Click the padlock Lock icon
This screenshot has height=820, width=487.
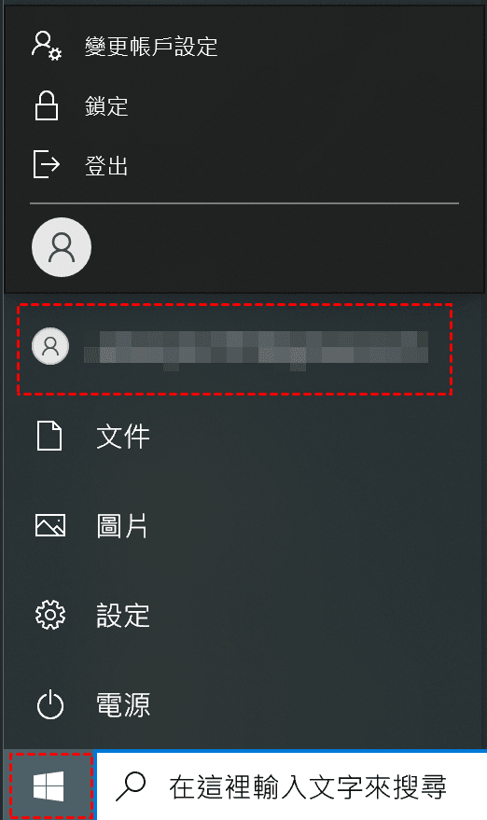pyautogui.click(x=47, y=105)
